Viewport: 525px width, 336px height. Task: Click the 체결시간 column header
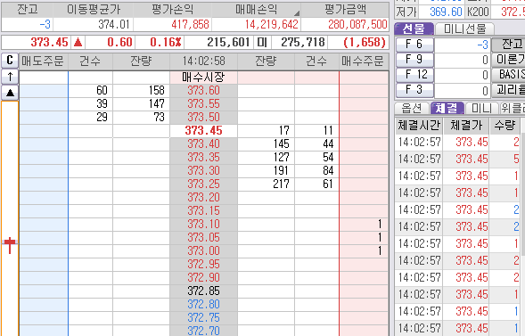tap(419, 126)
